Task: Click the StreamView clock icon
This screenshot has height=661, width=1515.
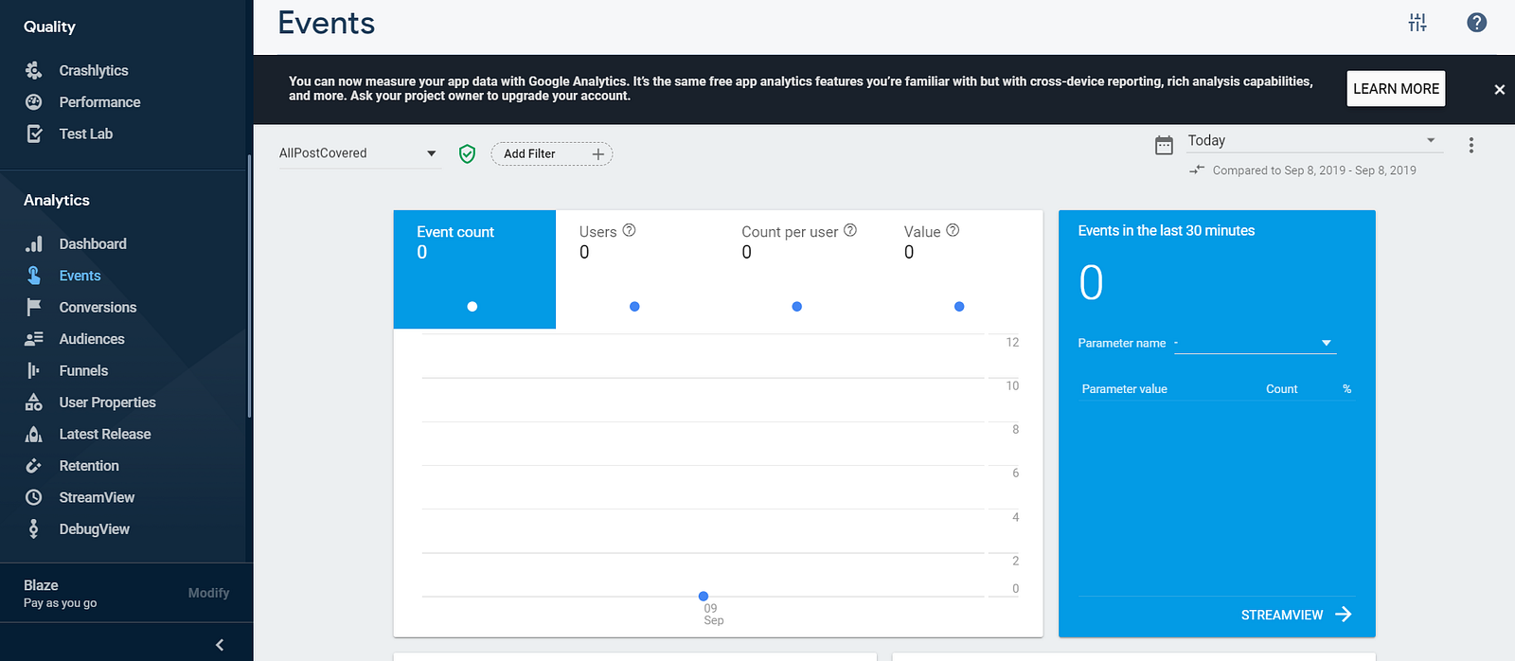Action: point(34,497)
